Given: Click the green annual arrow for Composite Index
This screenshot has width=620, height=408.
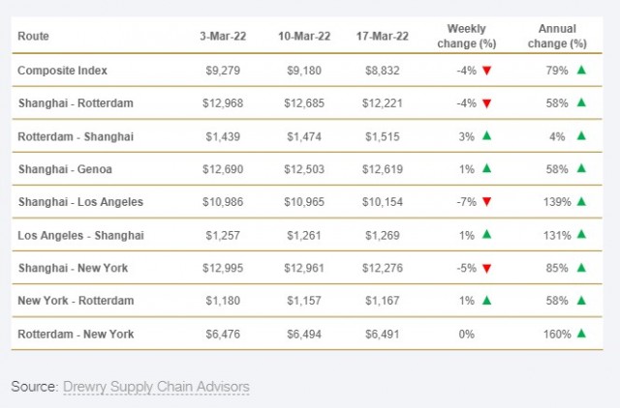Looking at the screenshot, I should tap(581, 70).
